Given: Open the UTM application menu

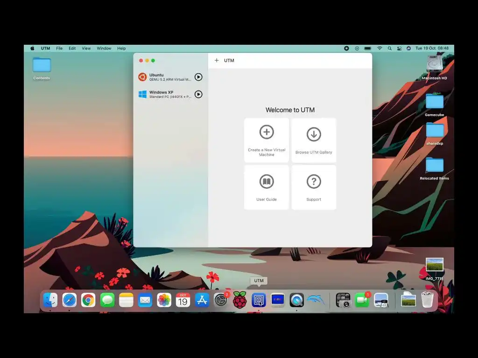Looking at the screenshot, I should tap(45, 48).
